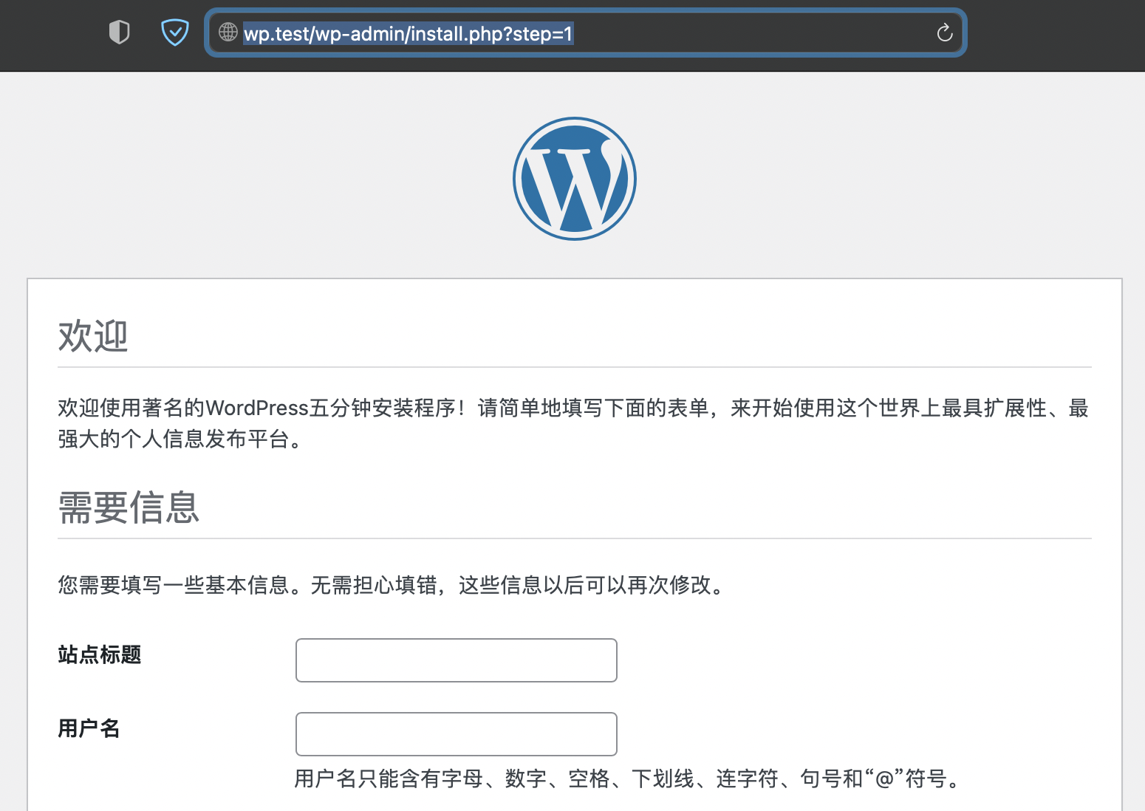Viewport: 1145px width, 811px height.
Task: Click the word WordPress in welcome text
Action: [256, 408]
